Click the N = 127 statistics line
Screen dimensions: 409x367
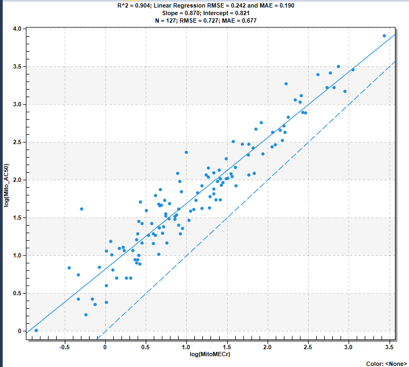click(206, 21)
